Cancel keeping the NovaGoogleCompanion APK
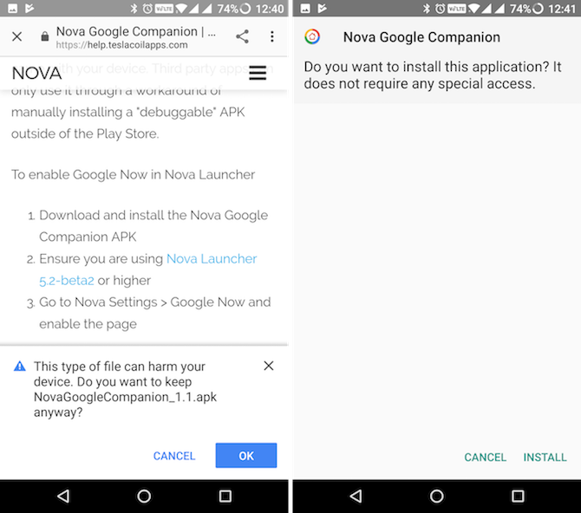Viewport: 581px width, 513px height. click(174, 456)
